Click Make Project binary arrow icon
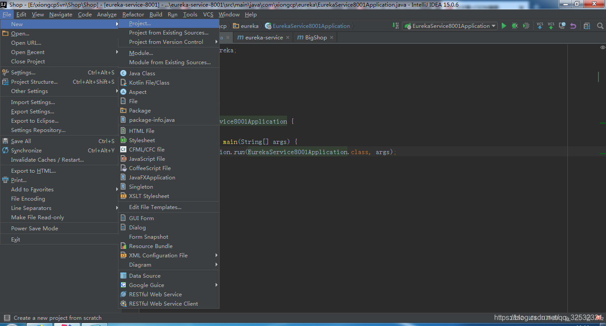This screenshot has width=606, height=326. click(x=395, y=26)
